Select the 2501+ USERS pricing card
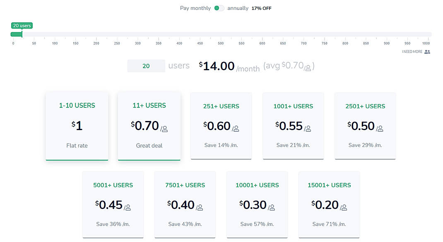The height and width of the screenshot is (242, 443). (365, 126)
